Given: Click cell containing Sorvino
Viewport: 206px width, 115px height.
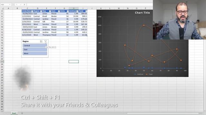Looking at the screenshot, I should click(x=46, y=24).
